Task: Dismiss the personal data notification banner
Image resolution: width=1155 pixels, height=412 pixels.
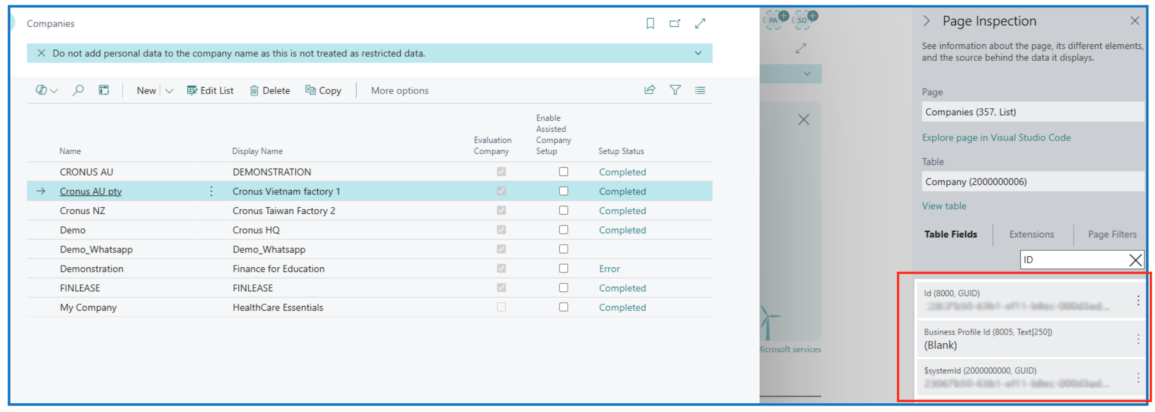Action: 42,53
